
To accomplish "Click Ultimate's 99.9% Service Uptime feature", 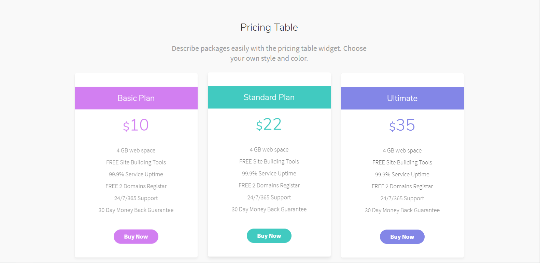I will point(402,175).
